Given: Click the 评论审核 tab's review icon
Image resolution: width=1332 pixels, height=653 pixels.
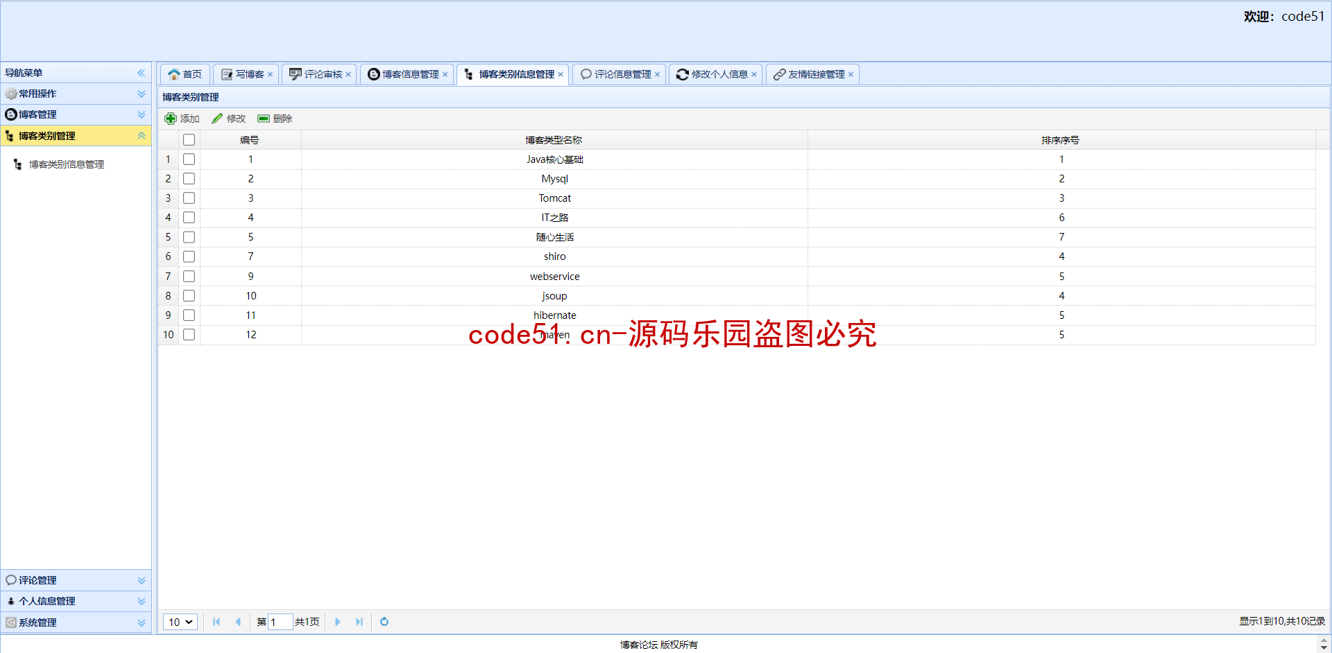Looking at the screenshot, I should click(x=296, y=74).
